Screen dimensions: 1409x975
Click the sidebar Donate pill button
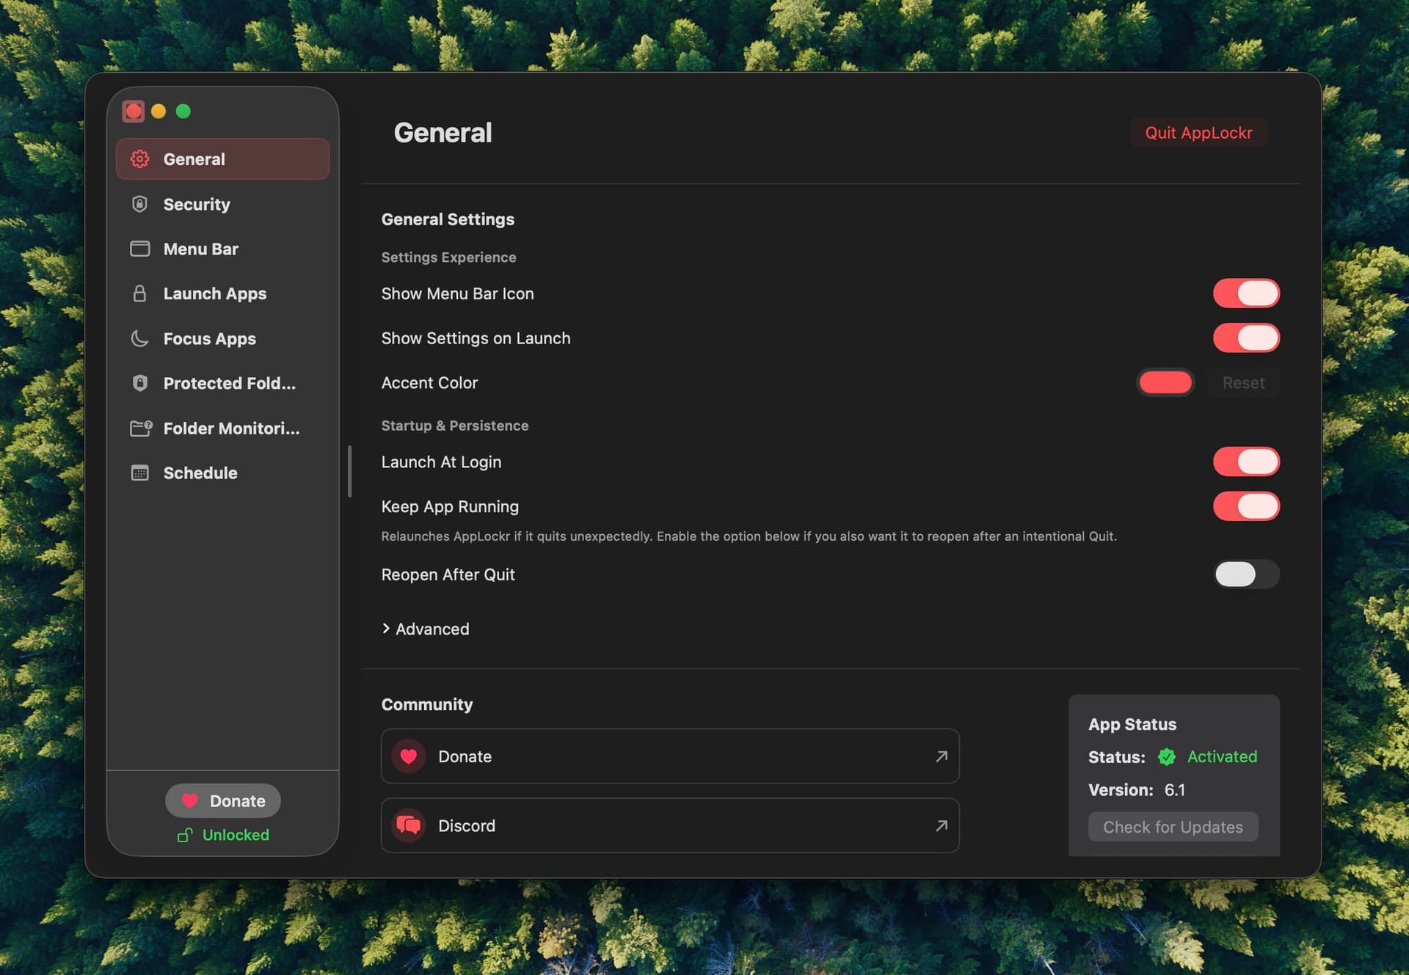point(223,800)
